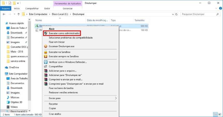Choose Restaurar versões anteriores
The height and width of the screenshot is (117, 223).
coord(63,92)
